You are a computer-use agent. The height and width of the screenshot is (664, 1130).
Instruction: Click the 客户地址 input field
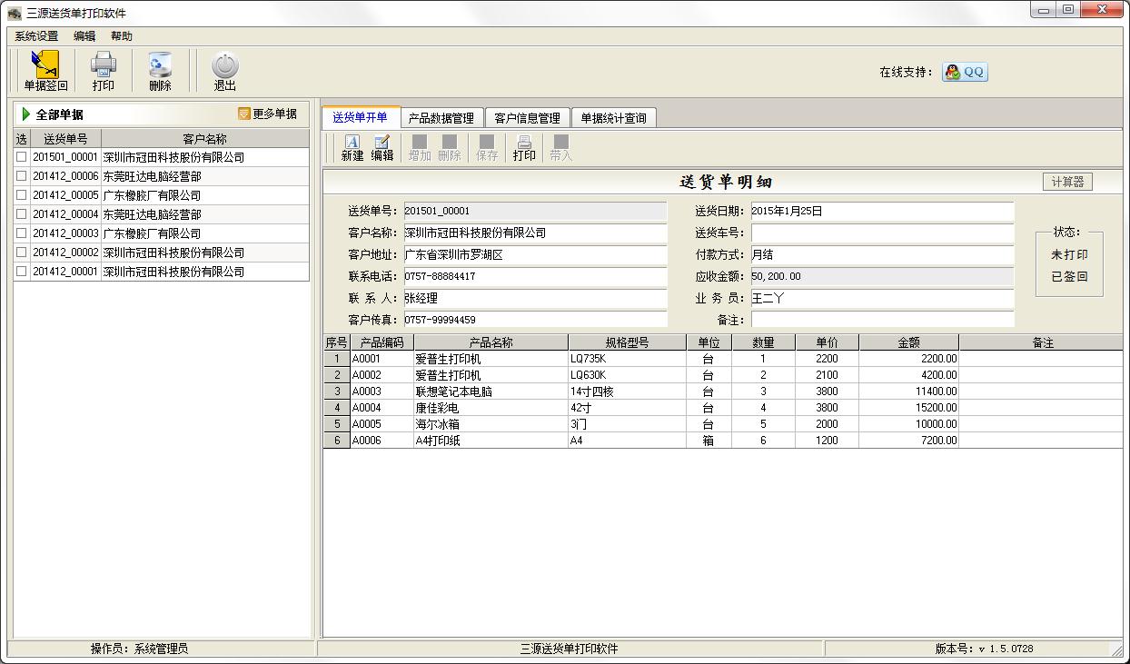tap(535, 254)
